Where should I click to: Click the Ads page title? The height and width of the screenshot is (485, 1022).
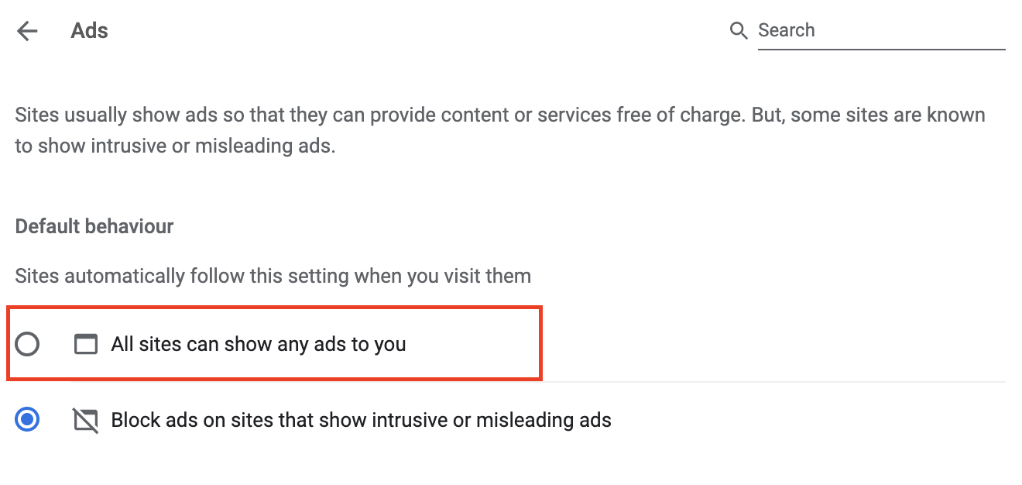[90, 31]
